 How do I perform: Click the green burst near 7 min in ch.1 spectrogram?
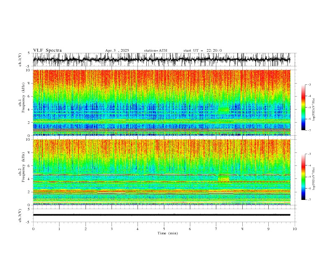223,110
